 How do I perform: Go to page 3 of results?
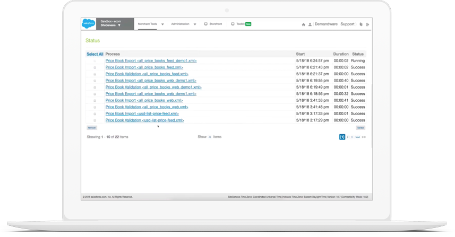tap(351, 137)
